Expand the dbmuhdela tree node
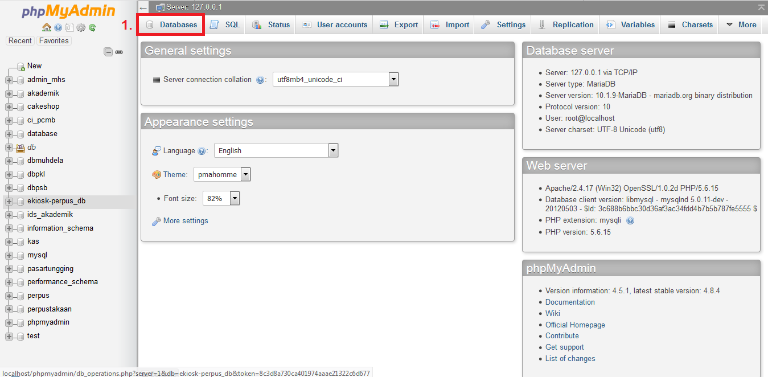 click(x=9, y=161)
